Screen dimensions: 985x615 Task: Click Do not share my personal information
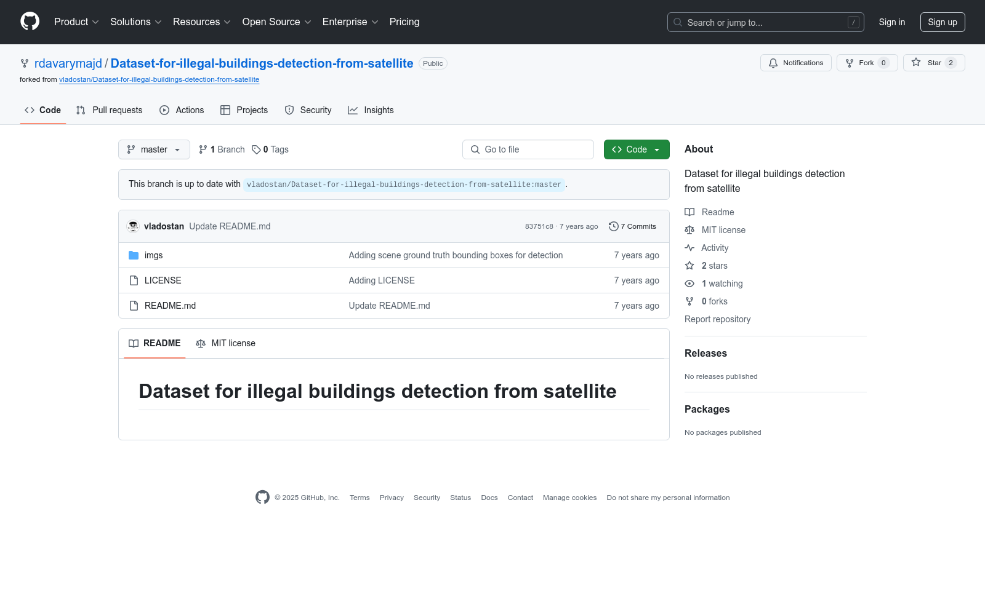[x=668, y=498]
